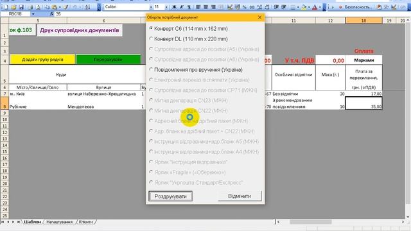Click the Center alignment icon
This screenshot has width=411, height=231.
(x=205, y=7)
